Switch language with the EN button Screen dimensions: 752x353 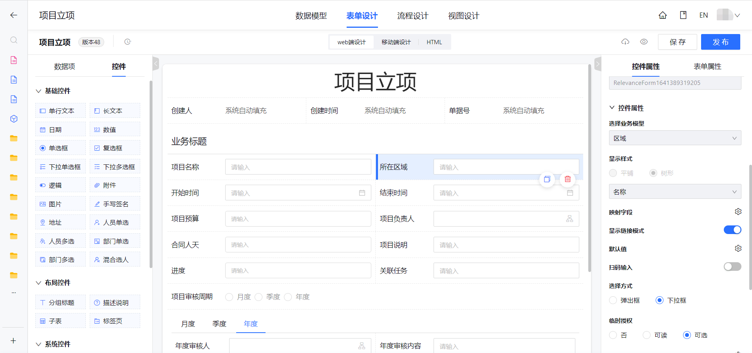point(703,15)
